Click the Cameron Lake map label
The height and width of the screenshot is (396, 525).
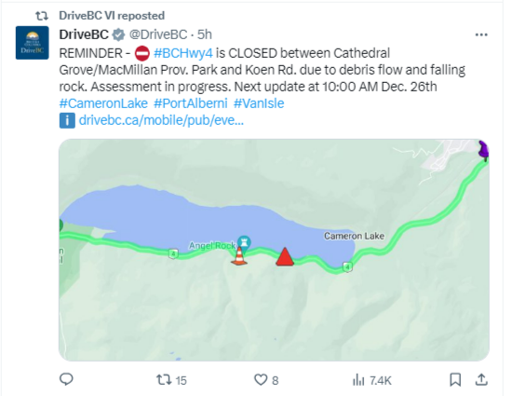point(354,236)
